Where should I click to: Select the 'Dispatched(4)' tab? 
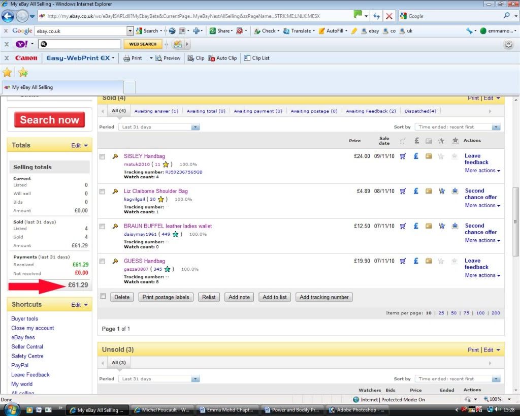pyautogui.click(x=420, y=111)
